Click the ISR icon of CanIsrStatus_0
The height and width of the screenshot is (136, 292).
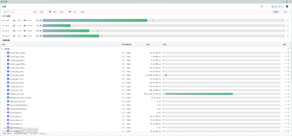pyautogui.click(x=8, y=112)
